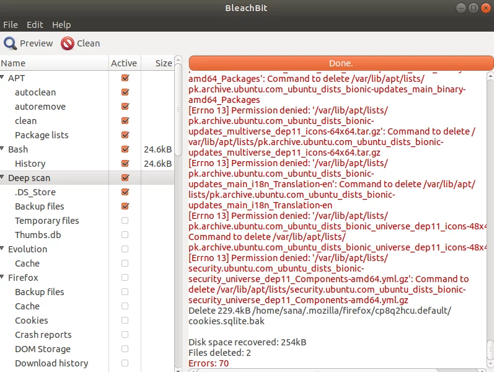Enable the Firefox Backup files checkbox
Viewport: 494px width, 372px height.
(x=125, y=291)
